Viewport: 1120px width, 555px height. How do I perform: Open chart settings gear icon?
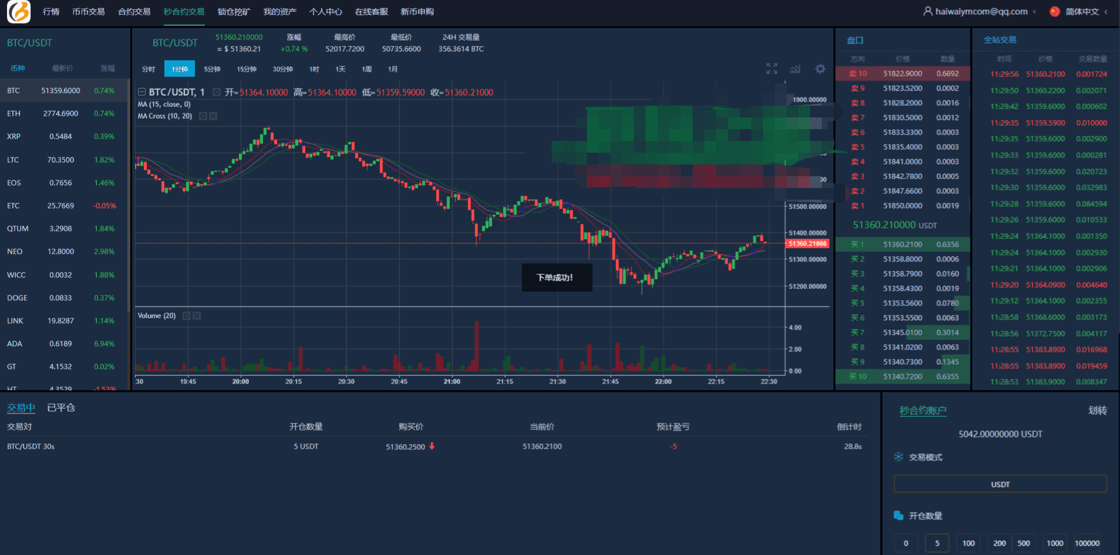point(820,69)
